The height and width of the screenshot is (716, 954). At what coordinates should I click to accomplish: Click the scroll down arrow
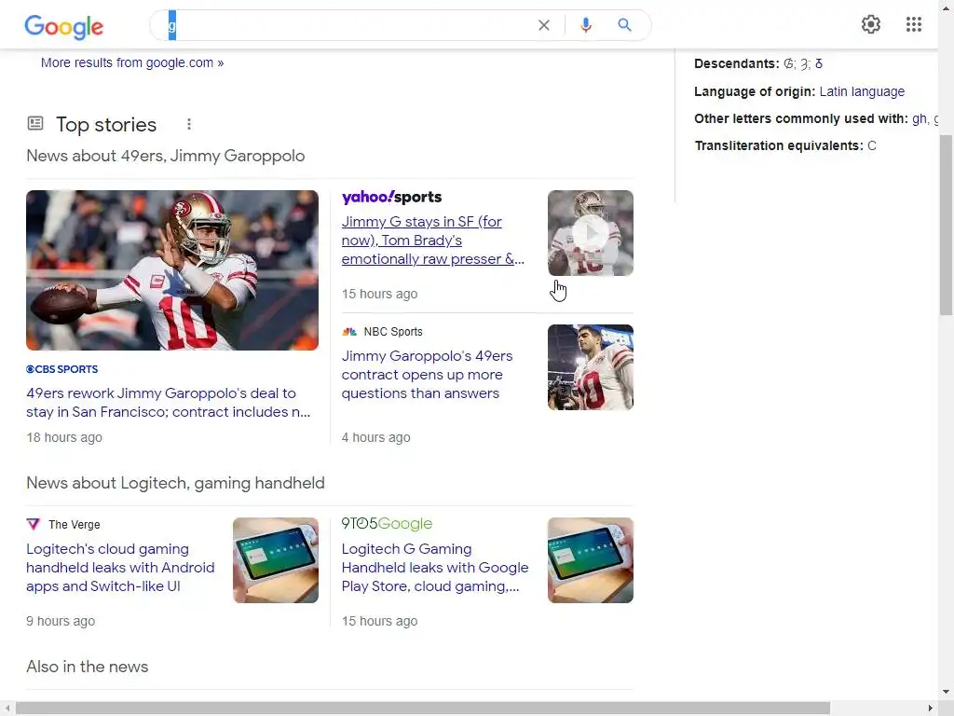click(946, 692)
